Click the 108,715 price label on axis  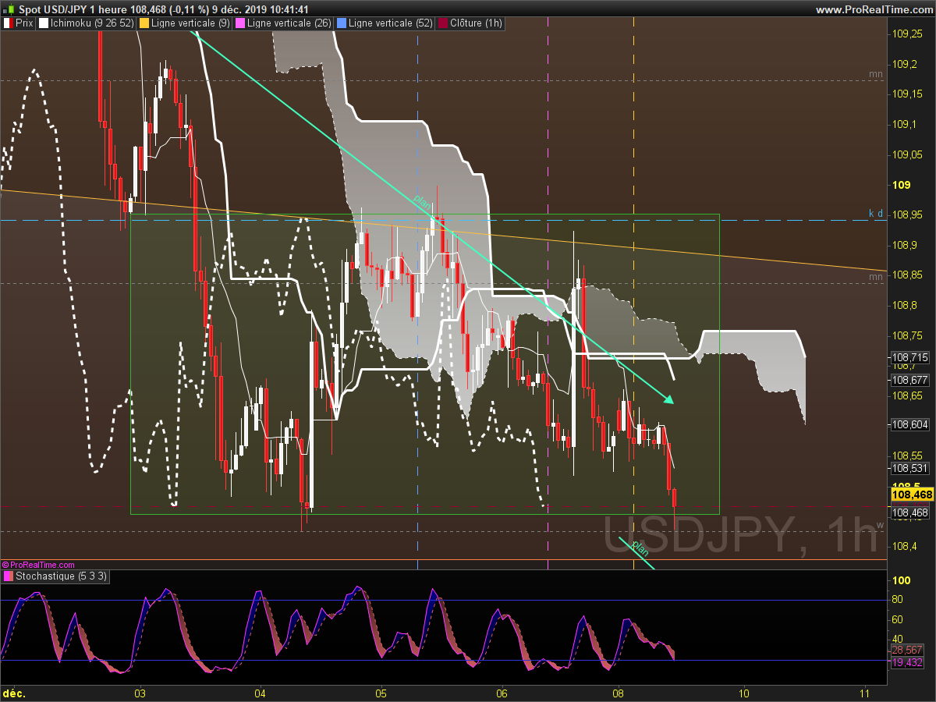(x=910, y=358)
